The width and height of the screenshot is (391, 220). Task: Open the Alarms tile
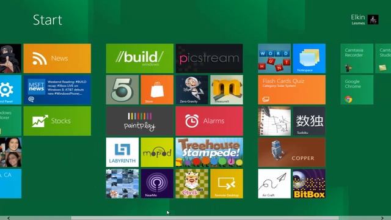point(209,121)
